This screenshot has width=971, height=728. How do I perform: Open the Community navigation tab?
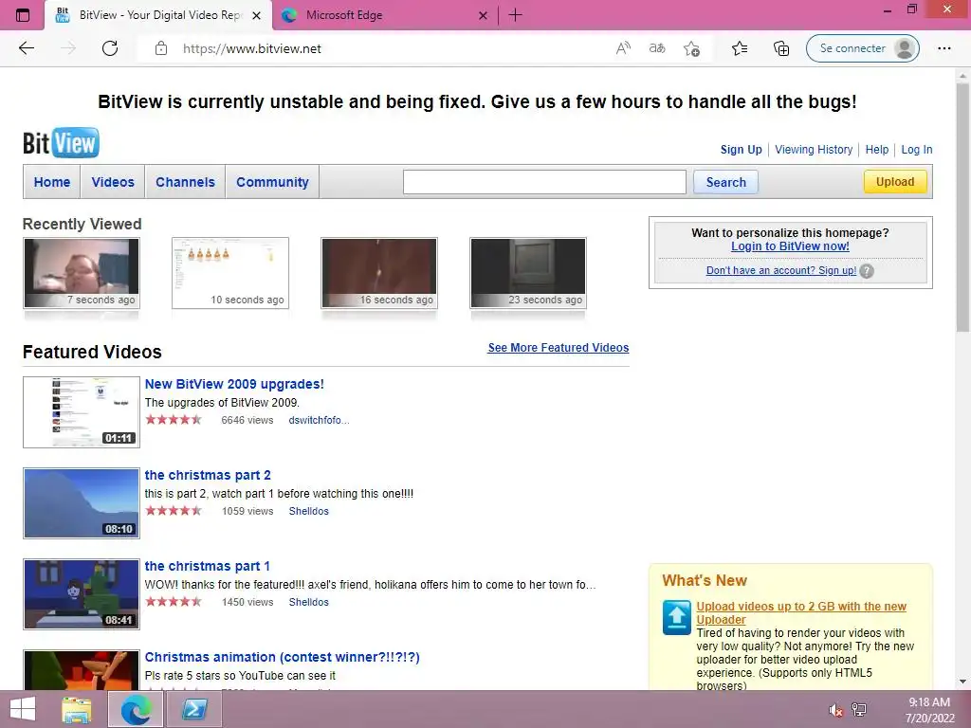[272, 182]
